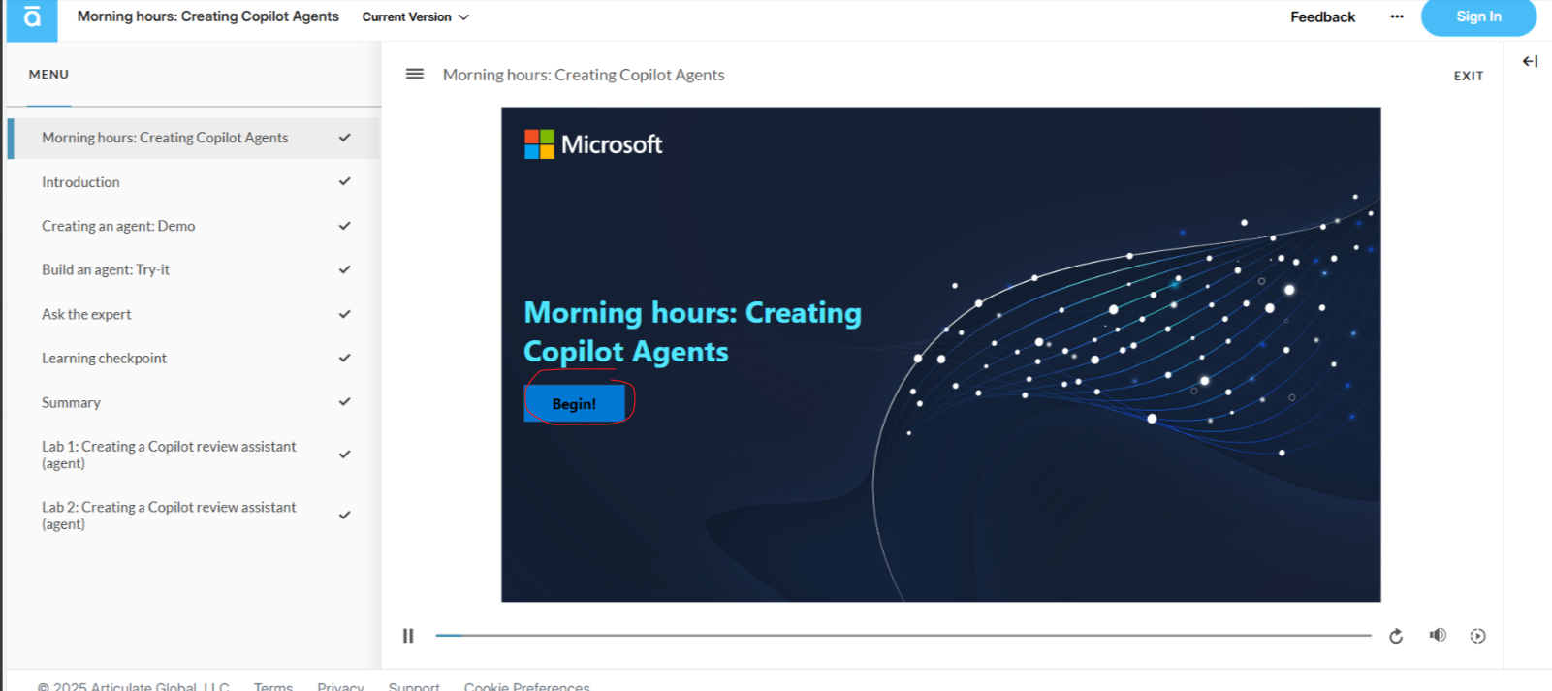Open Morning hours: Creating Copilot Agents lesson
This screenshot has height=691, width=1552.
coord(194,138)
